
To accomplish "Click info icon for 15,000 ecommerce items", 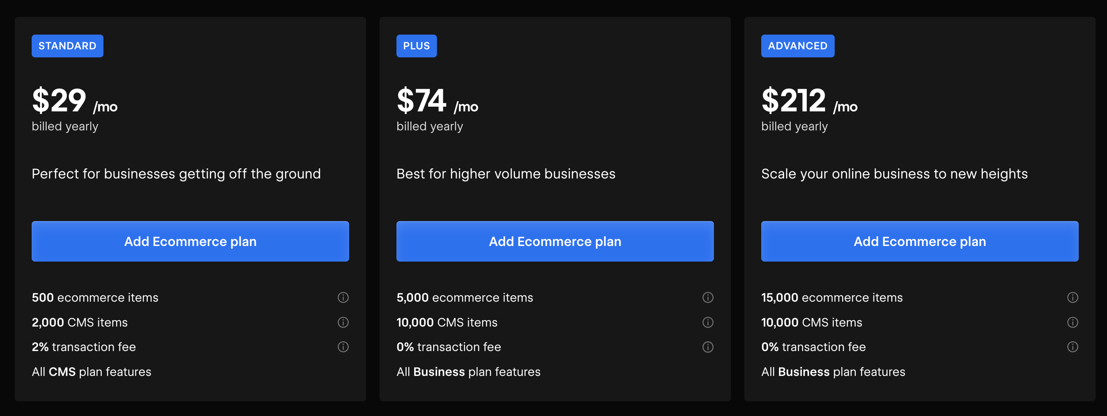I will pos(1073,297).
